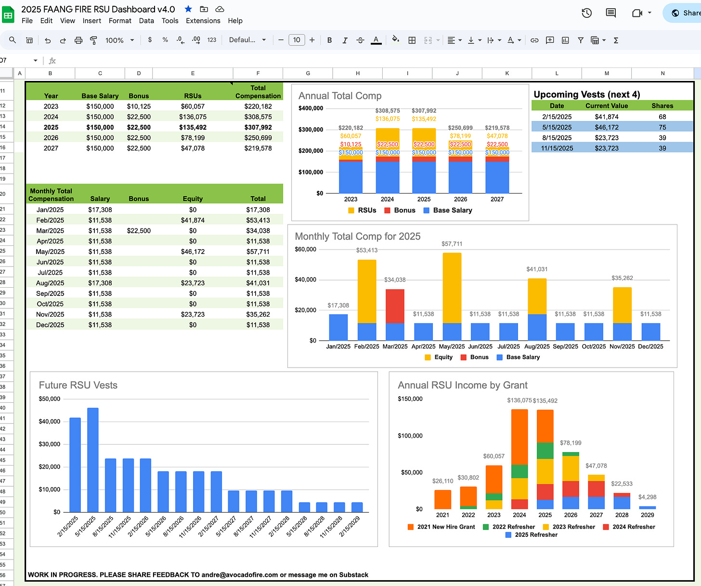The image size is (701, 586).
Task: Open the Edit menu
Action: 47,21
